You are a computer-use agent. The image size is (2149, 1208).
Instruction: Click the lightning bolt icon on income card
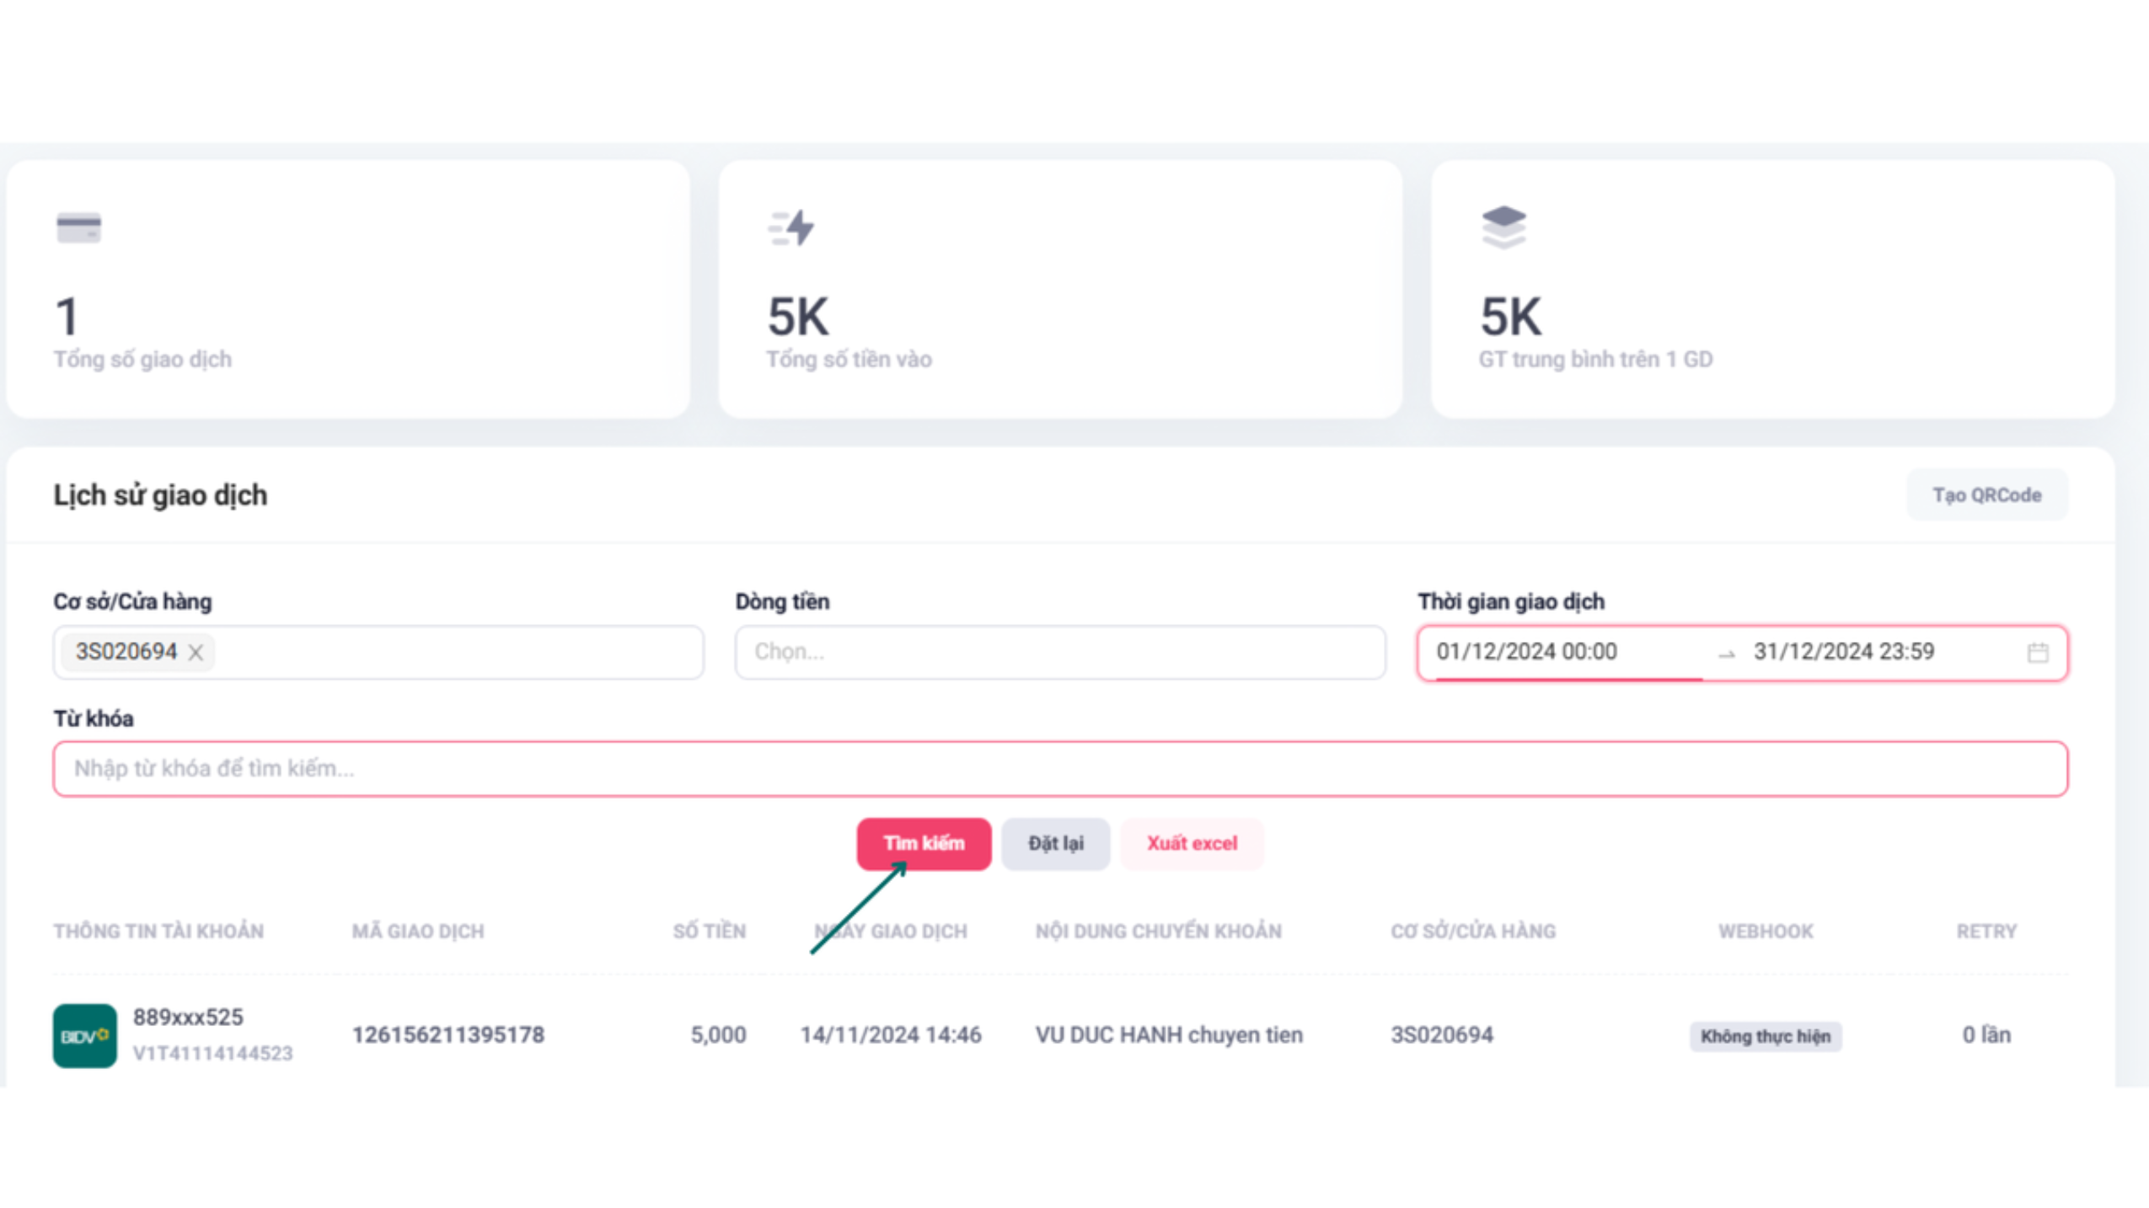[792, 228]
